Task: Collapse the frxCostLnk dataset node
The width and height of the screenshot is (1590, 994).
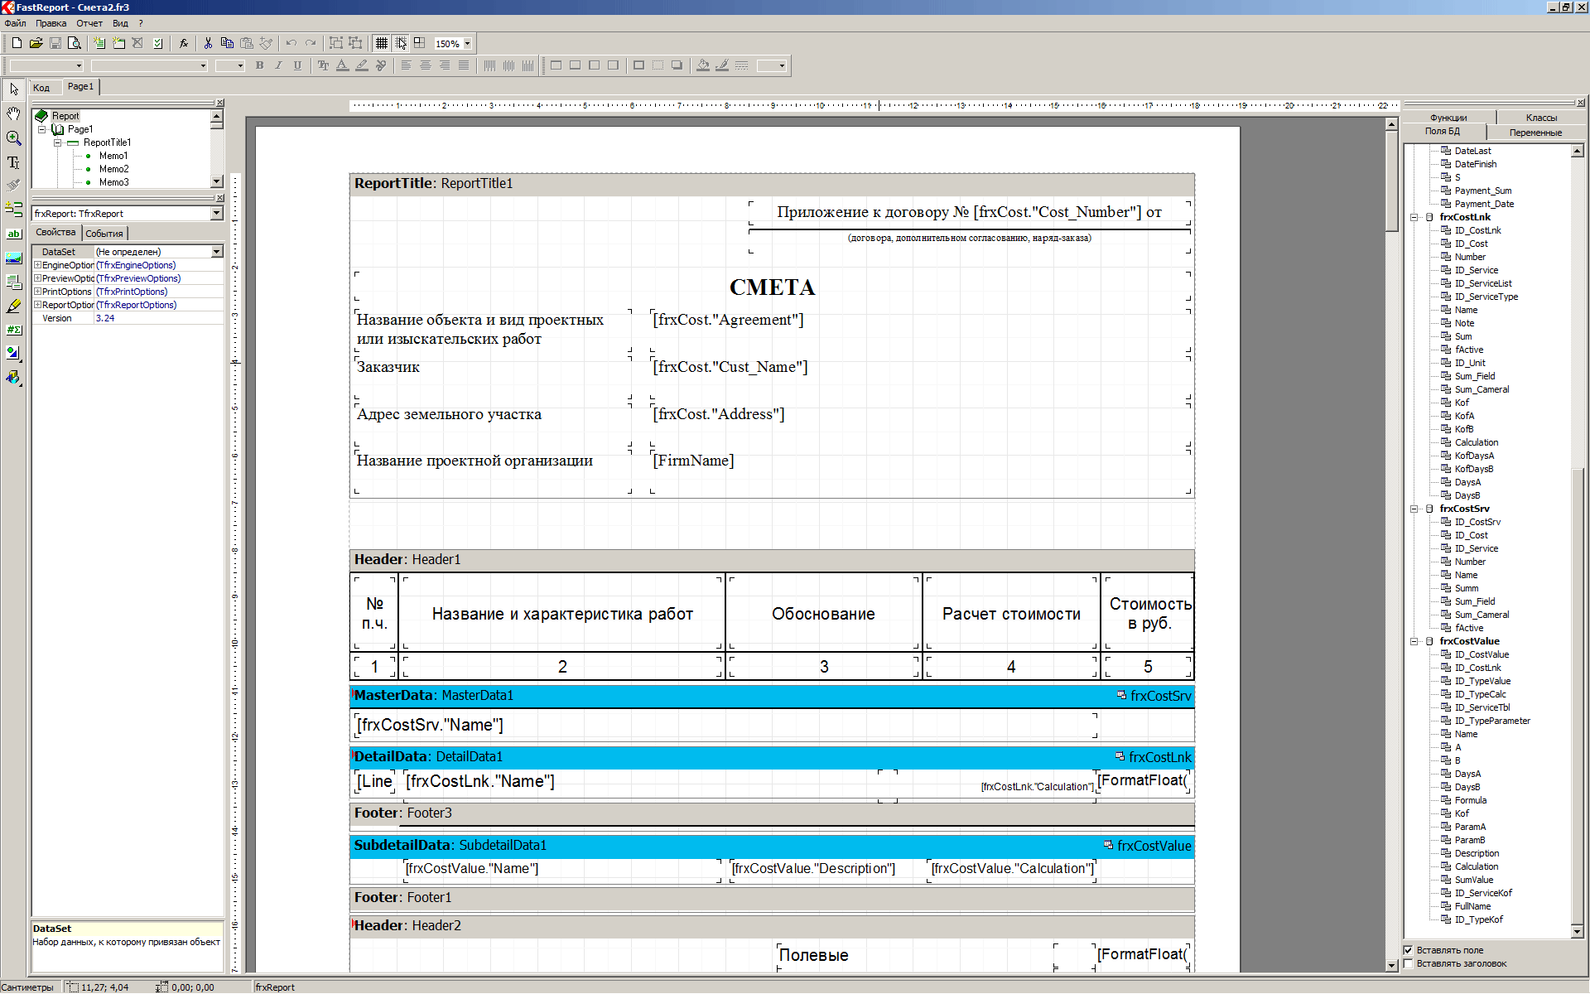Action: (1414, 218)
